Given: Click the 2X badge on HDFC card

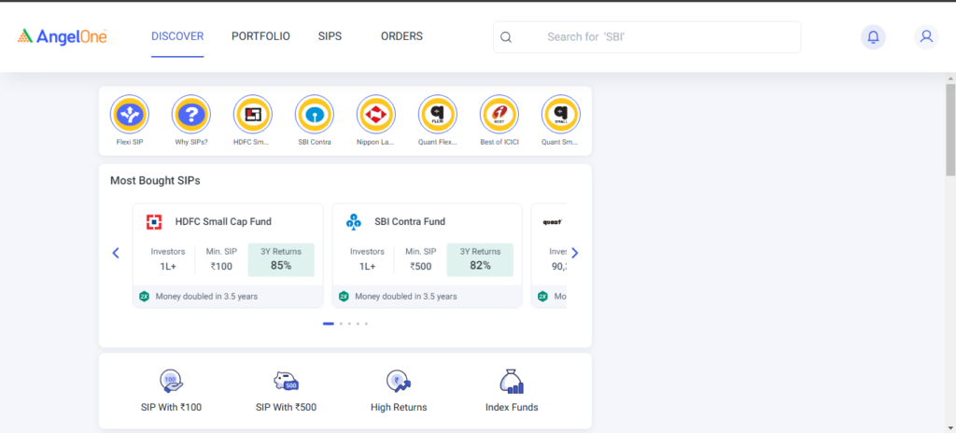Looking at the screenshot, I should pyautogui.click(x=145, y=297).
